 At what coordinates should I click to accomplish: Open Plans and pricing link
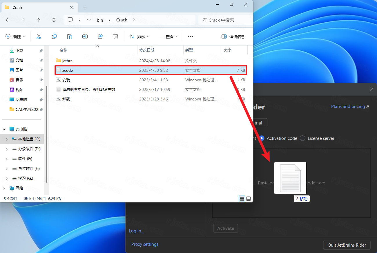(x=350, y=107)
